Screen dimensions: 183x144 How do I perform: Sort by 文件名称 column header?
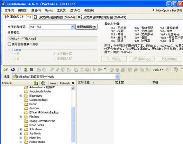[95, 83]
